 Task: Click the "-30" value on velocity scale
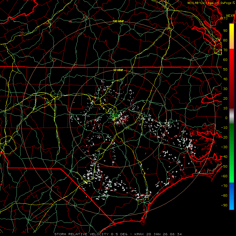[224, 147]
